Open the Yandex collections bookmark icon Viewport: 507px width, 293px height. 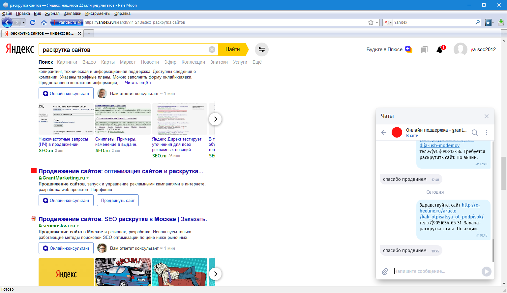pos(424,49)
